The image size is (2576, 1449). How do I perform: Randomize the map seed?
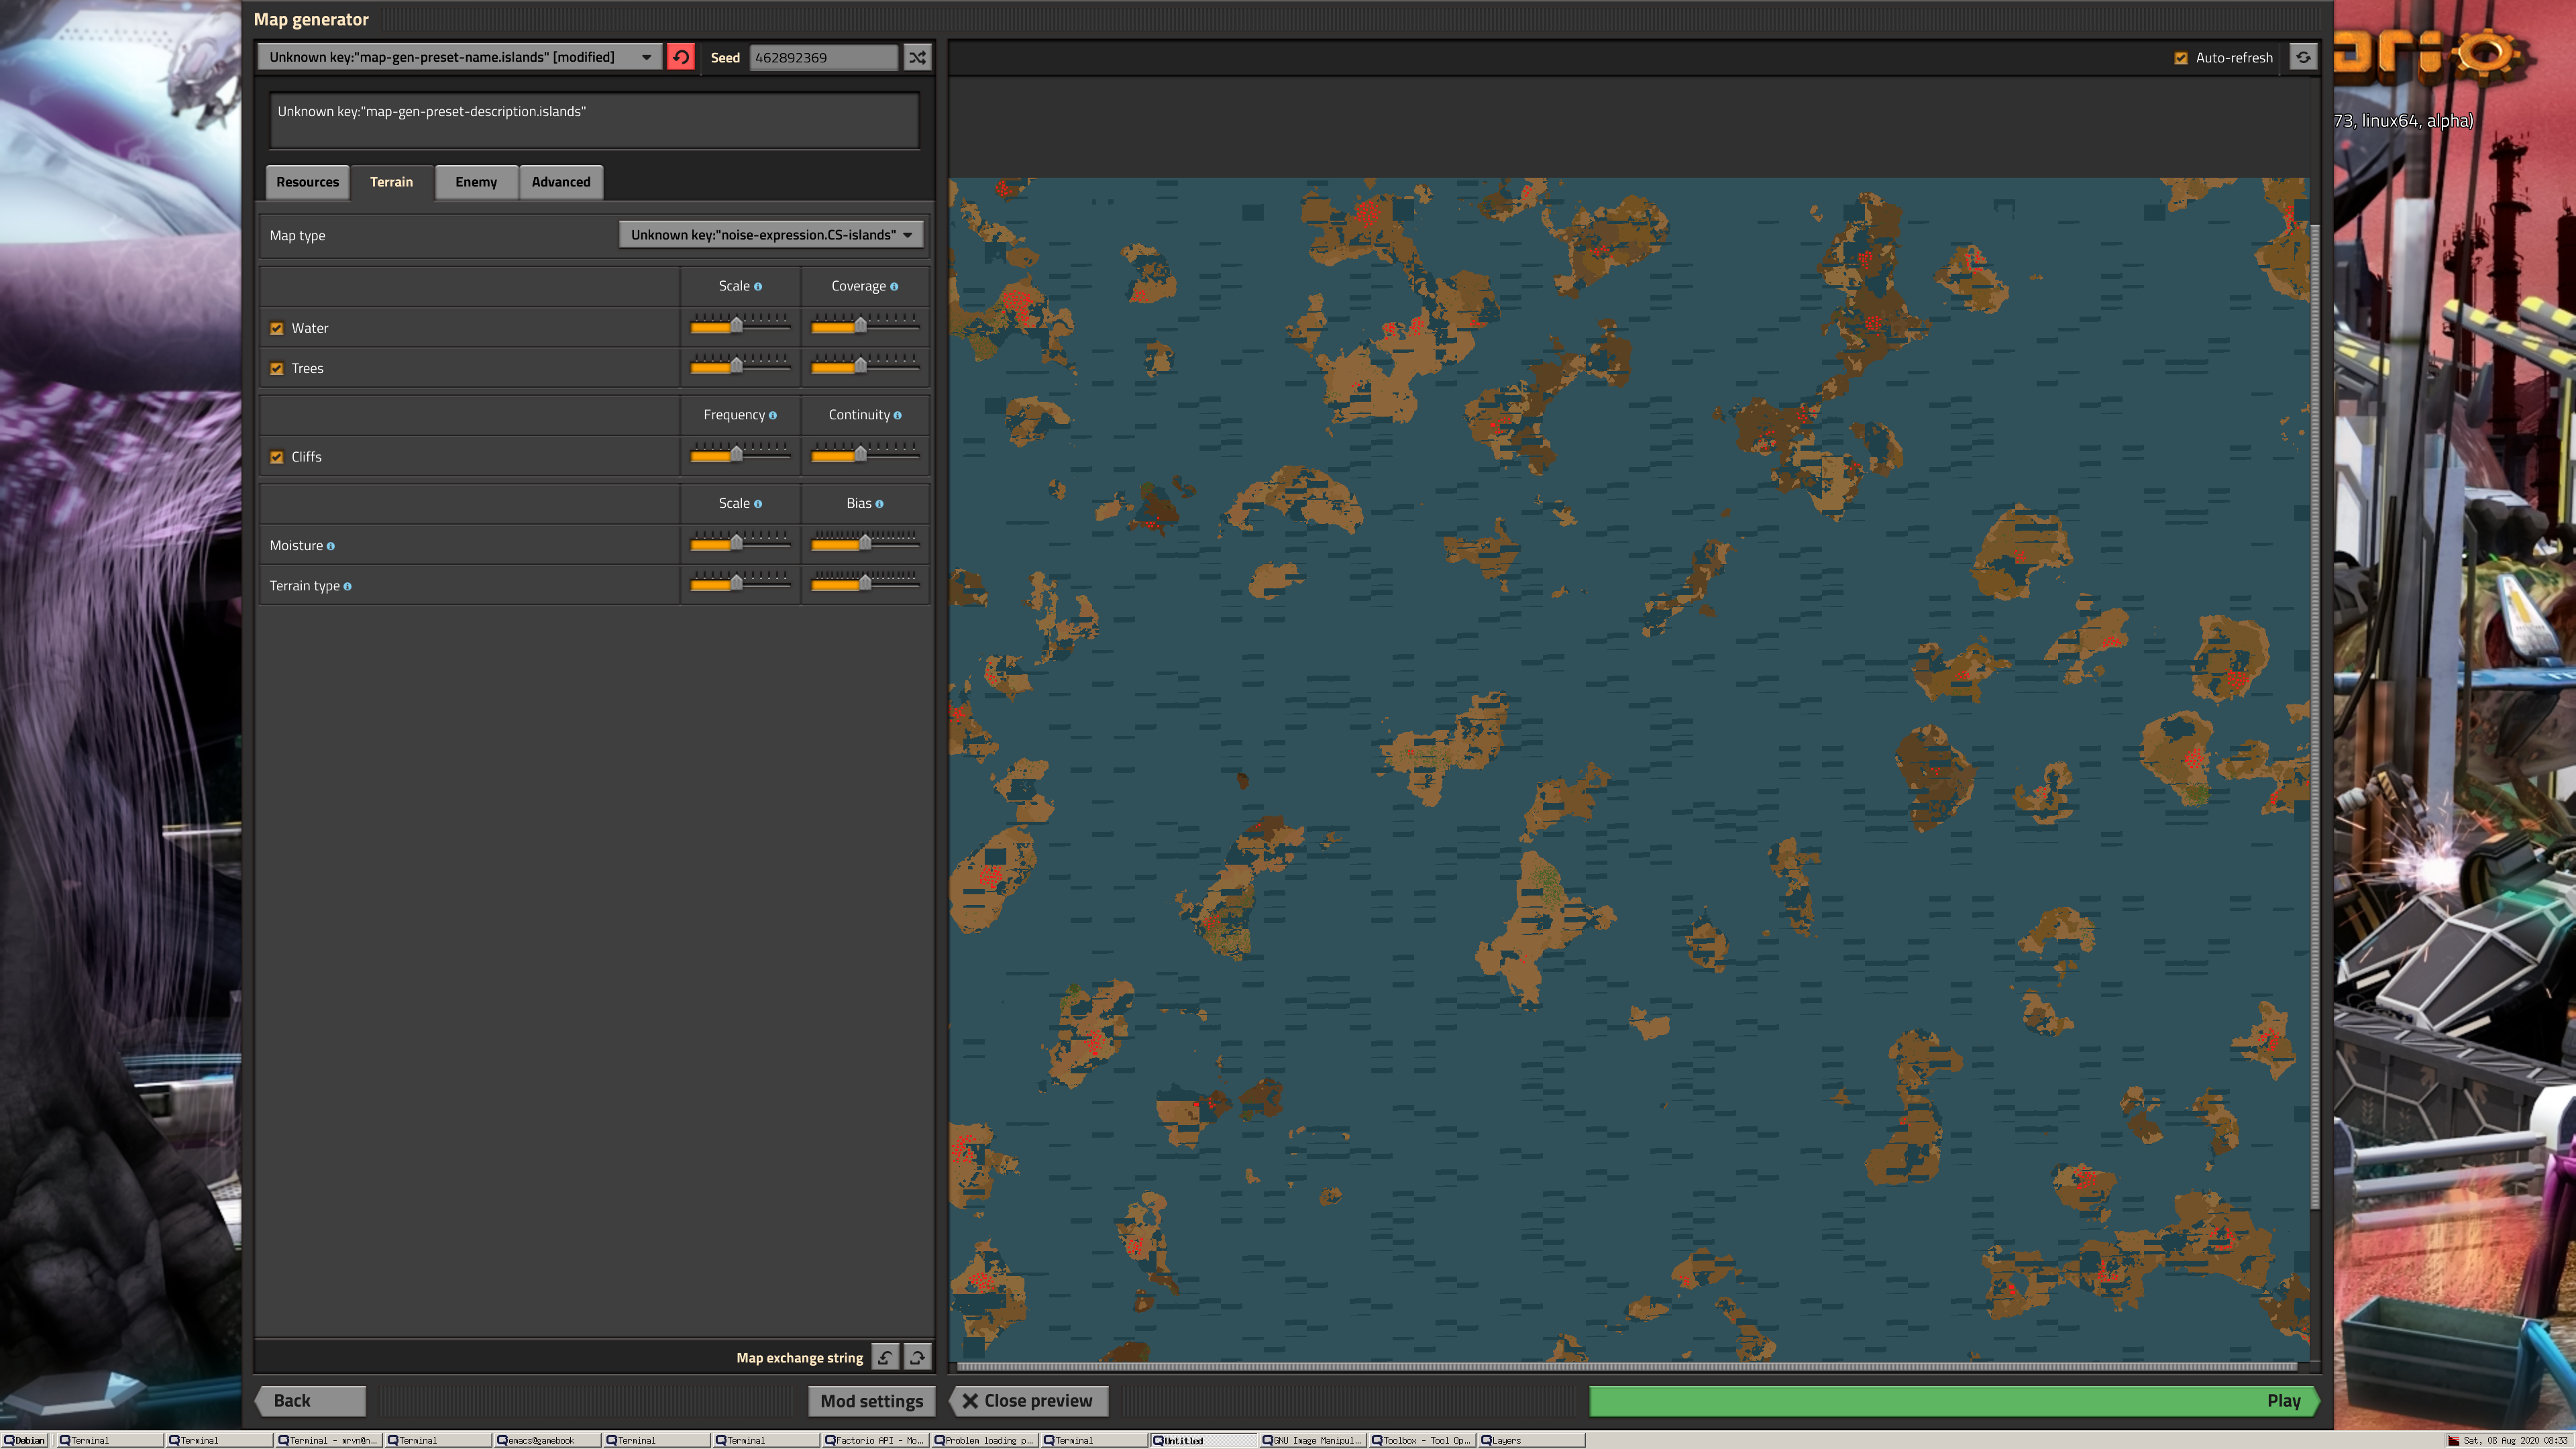click(x=917, y=57)
